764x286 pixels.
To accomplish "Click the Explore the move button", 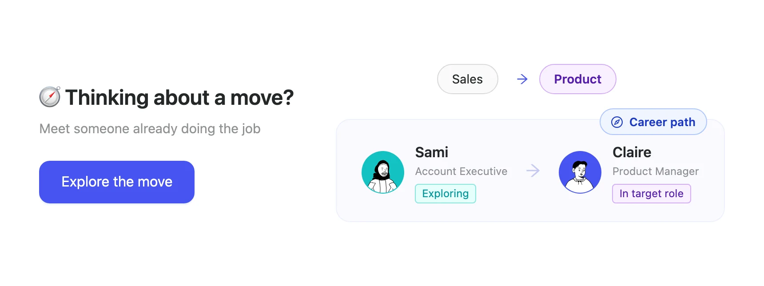I will coord(117,182).
